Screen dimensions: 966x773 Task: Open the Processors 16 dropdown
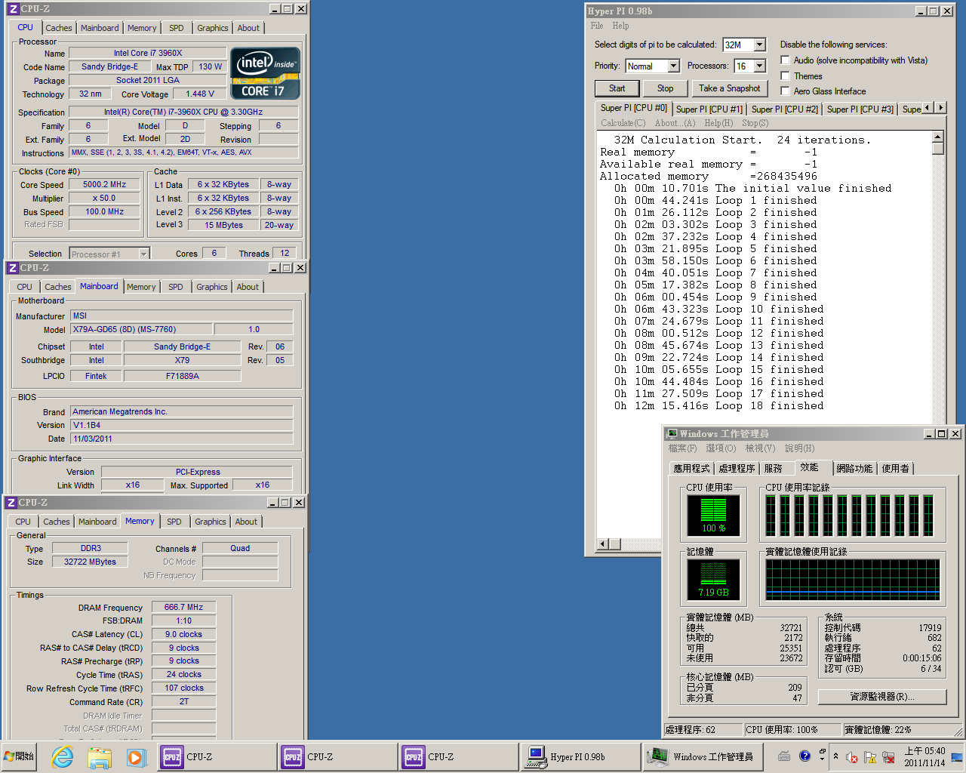(759, 66)
